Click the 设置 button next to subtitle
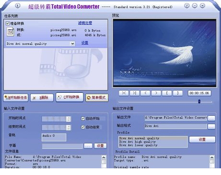This screenshot has width=221, height=175. coord(100,146)
